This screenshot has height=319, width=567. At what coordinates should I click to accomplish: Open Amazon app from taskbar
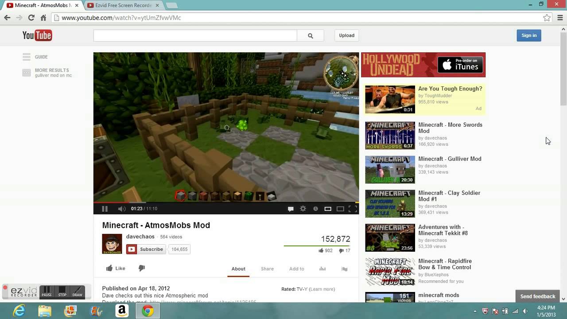(122, 311)
